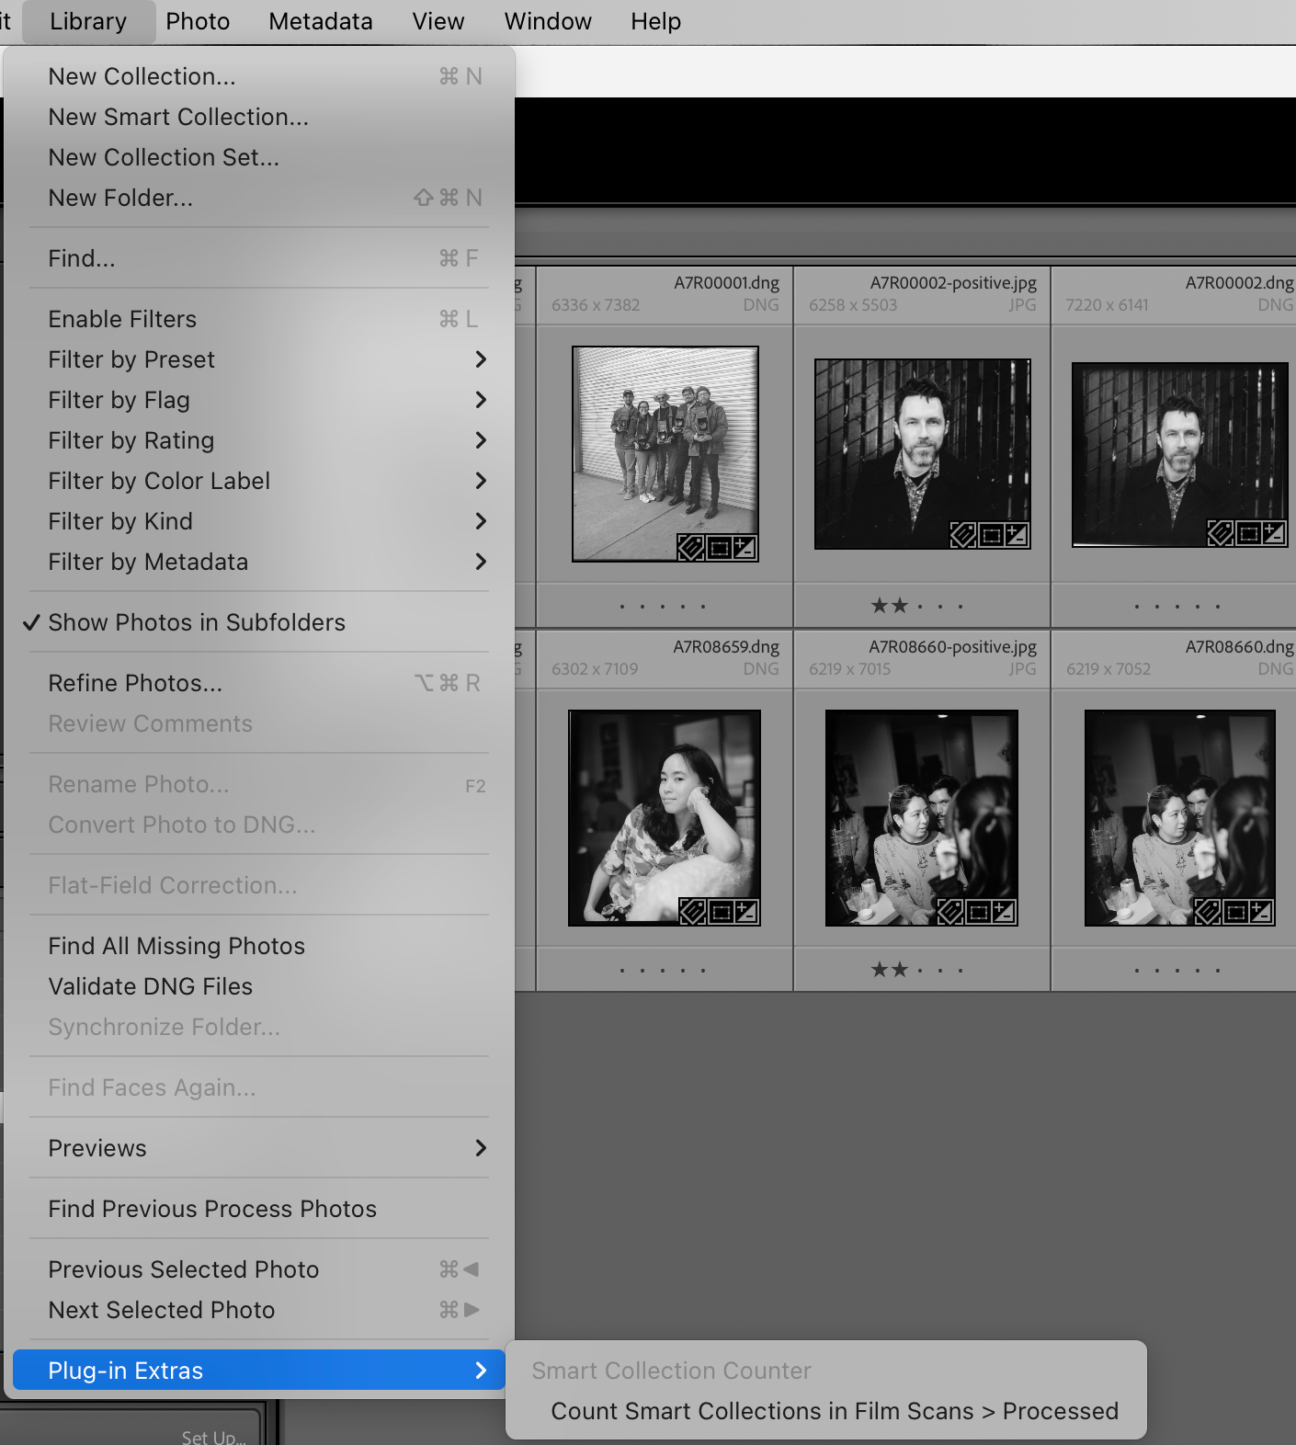The height and width of the screenshot is (1445, 1296).
Task: Toggle Enable Filters in Library menu
Action: tap(122, 319)
